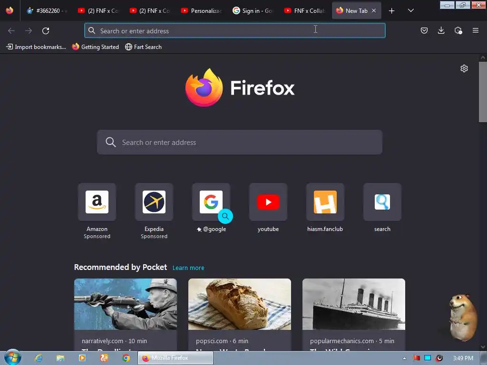Open the Fart Search bookmark
Viewport: 487px width, 365px height.
click(x=143, y=47)
